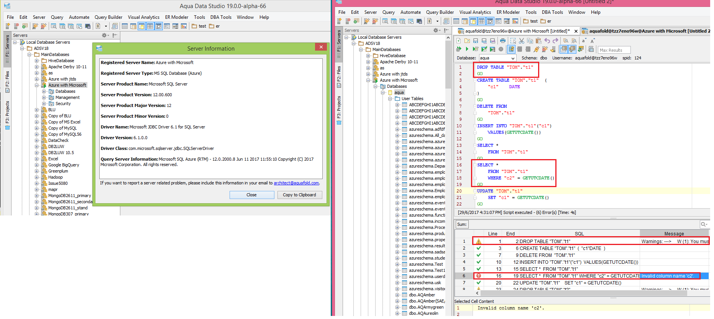Click the scissors Cut icon

click(x=522, y=41)
